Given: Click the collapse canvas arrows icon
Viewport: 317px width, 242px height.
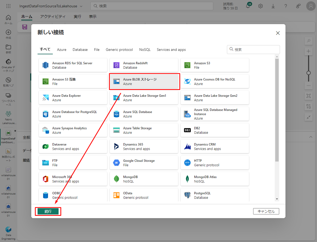Looking at the screenshot, I should pyautogui.click(x=308, y=117).
